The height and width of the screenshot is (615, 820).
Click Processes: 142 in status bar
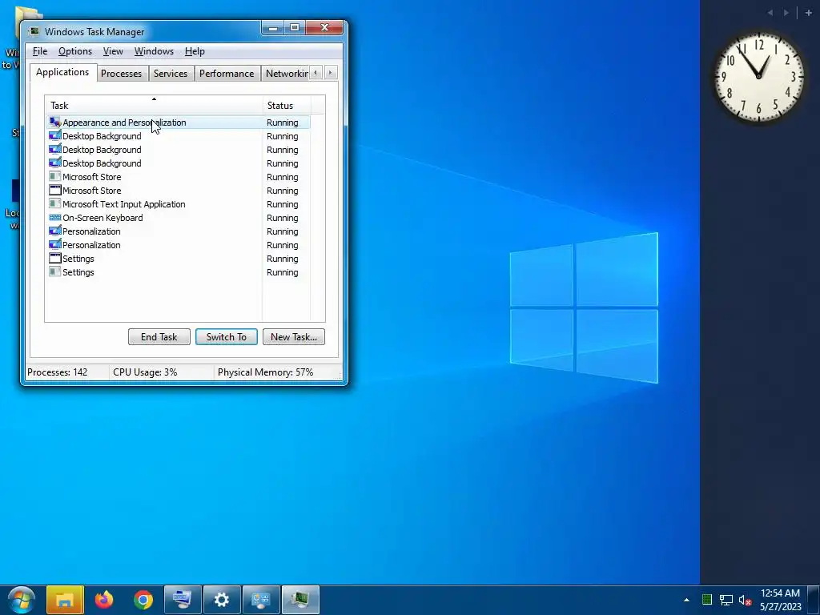58,372
